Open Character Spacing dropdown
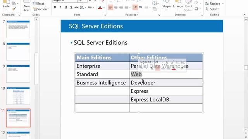Screen dimensions: 248x139 83,7
